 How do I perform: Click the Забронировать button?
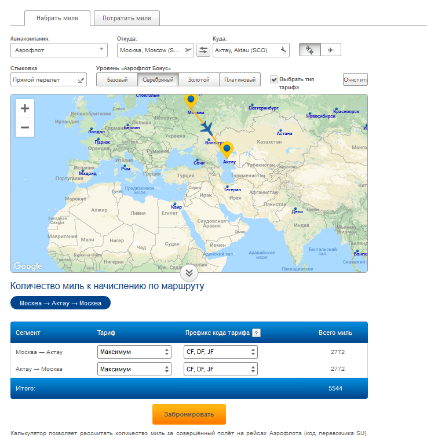click(189, 414)
